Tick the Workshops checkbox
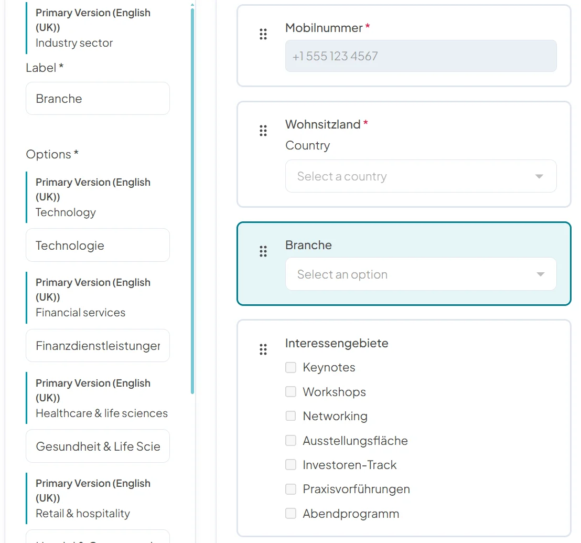Viewport: 581px width, 543px height. click(x=290, y=392)
